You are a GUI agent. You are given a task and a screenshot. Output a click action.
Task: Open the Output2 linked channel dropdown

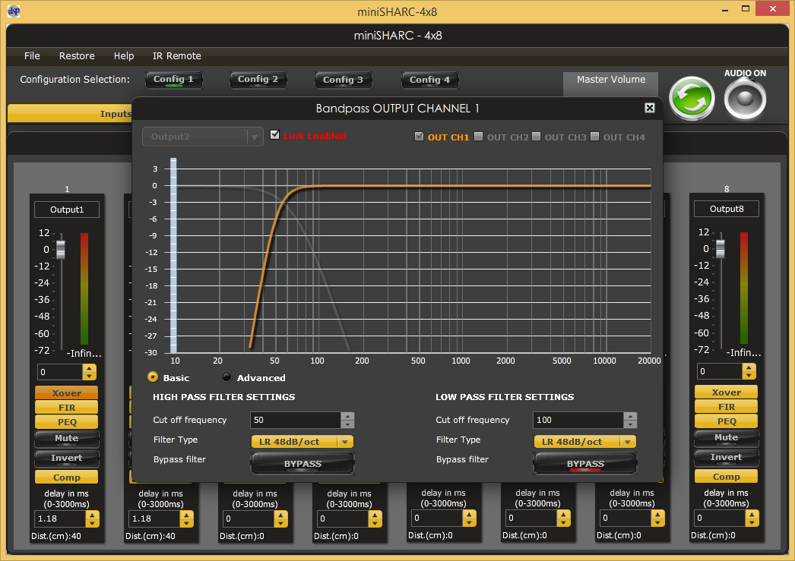[x=203, y=137]
